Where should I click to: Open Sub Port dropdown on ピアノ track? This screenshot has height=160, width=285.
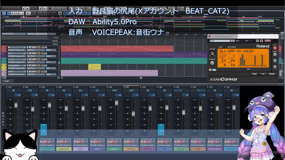tap(36, 56)
